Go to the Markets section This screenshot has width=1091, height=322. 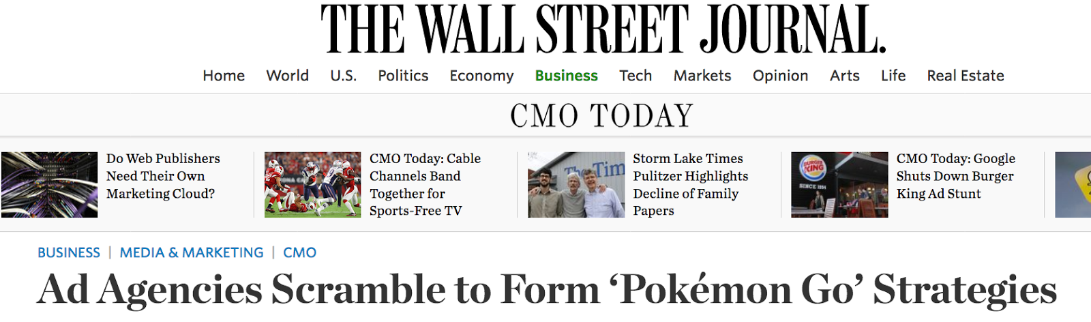[x=702, y=76]
